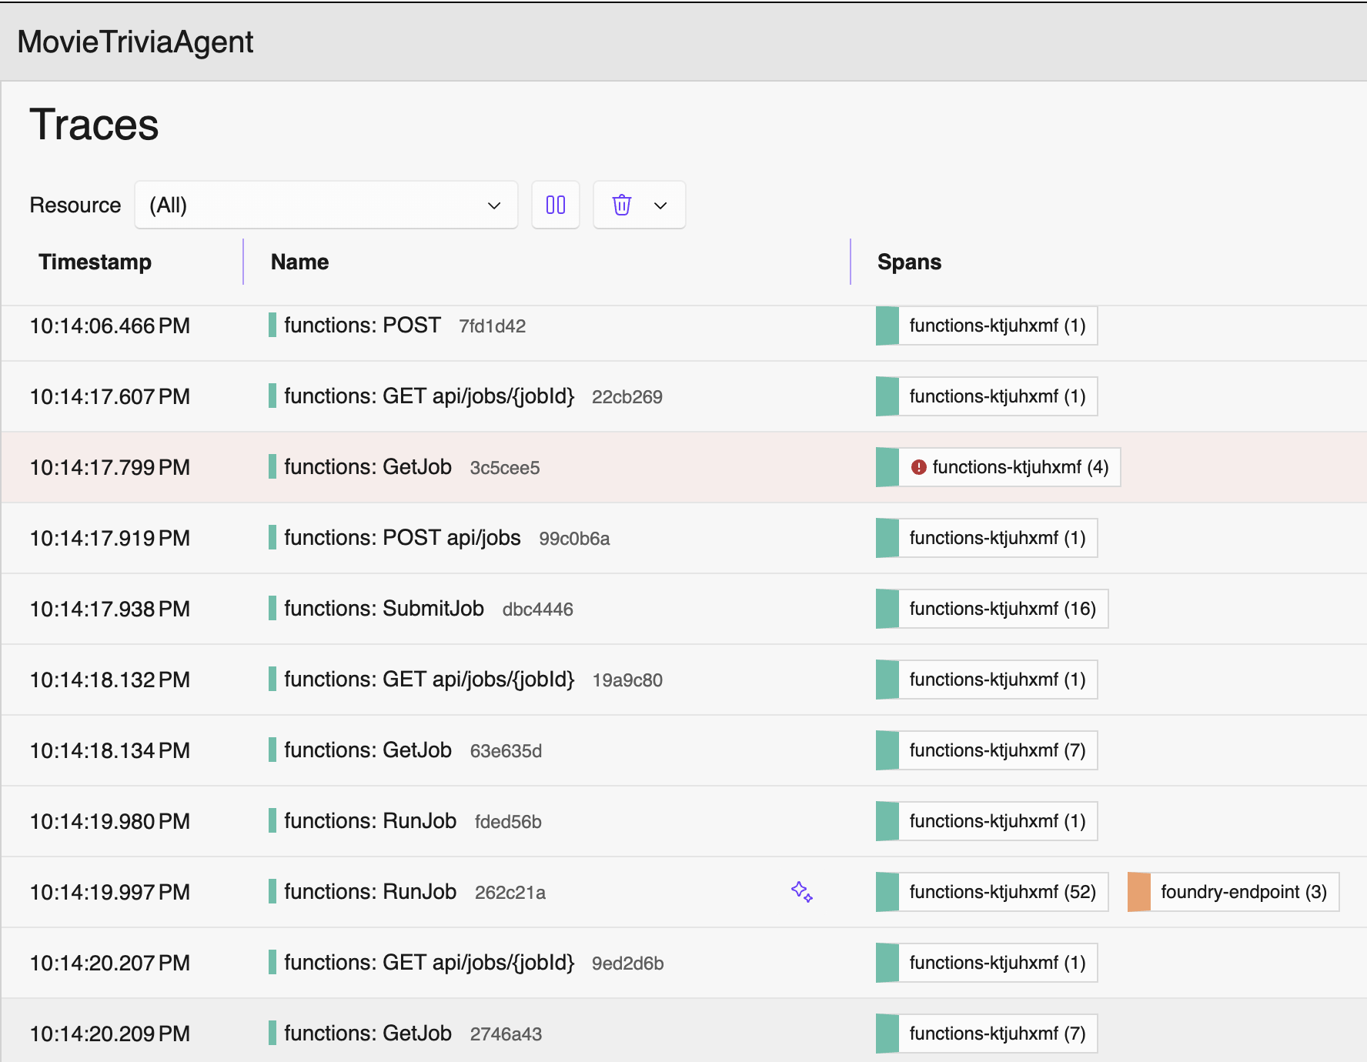Click the Name column header
Viewport: 1367px width, 1062px height.
point(299,262)
